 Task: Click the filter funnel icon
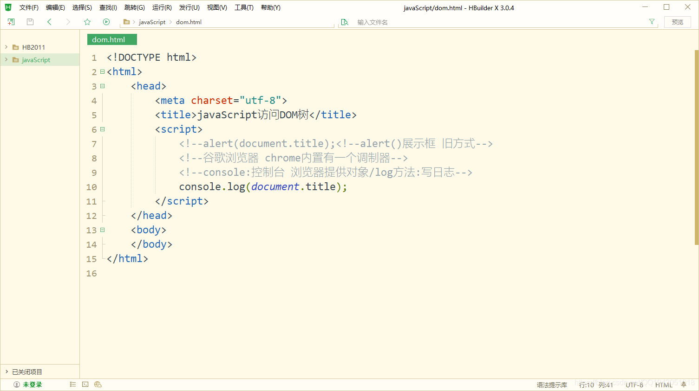(x=652, y=22)
